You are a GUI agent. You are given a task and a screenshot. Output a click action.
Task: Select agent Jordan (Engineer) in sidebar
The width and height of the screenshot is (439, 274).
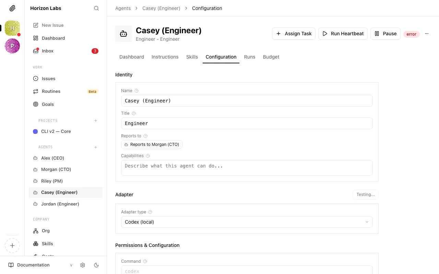pos(66,204)
